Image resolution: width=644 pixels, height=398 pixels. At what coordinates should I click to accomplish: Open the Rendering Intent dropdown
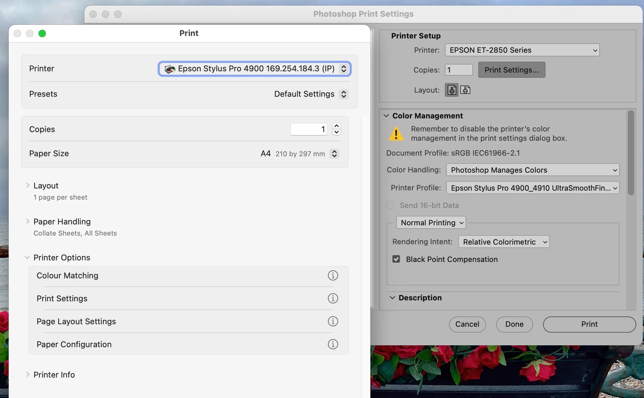(x=504, y=242)
